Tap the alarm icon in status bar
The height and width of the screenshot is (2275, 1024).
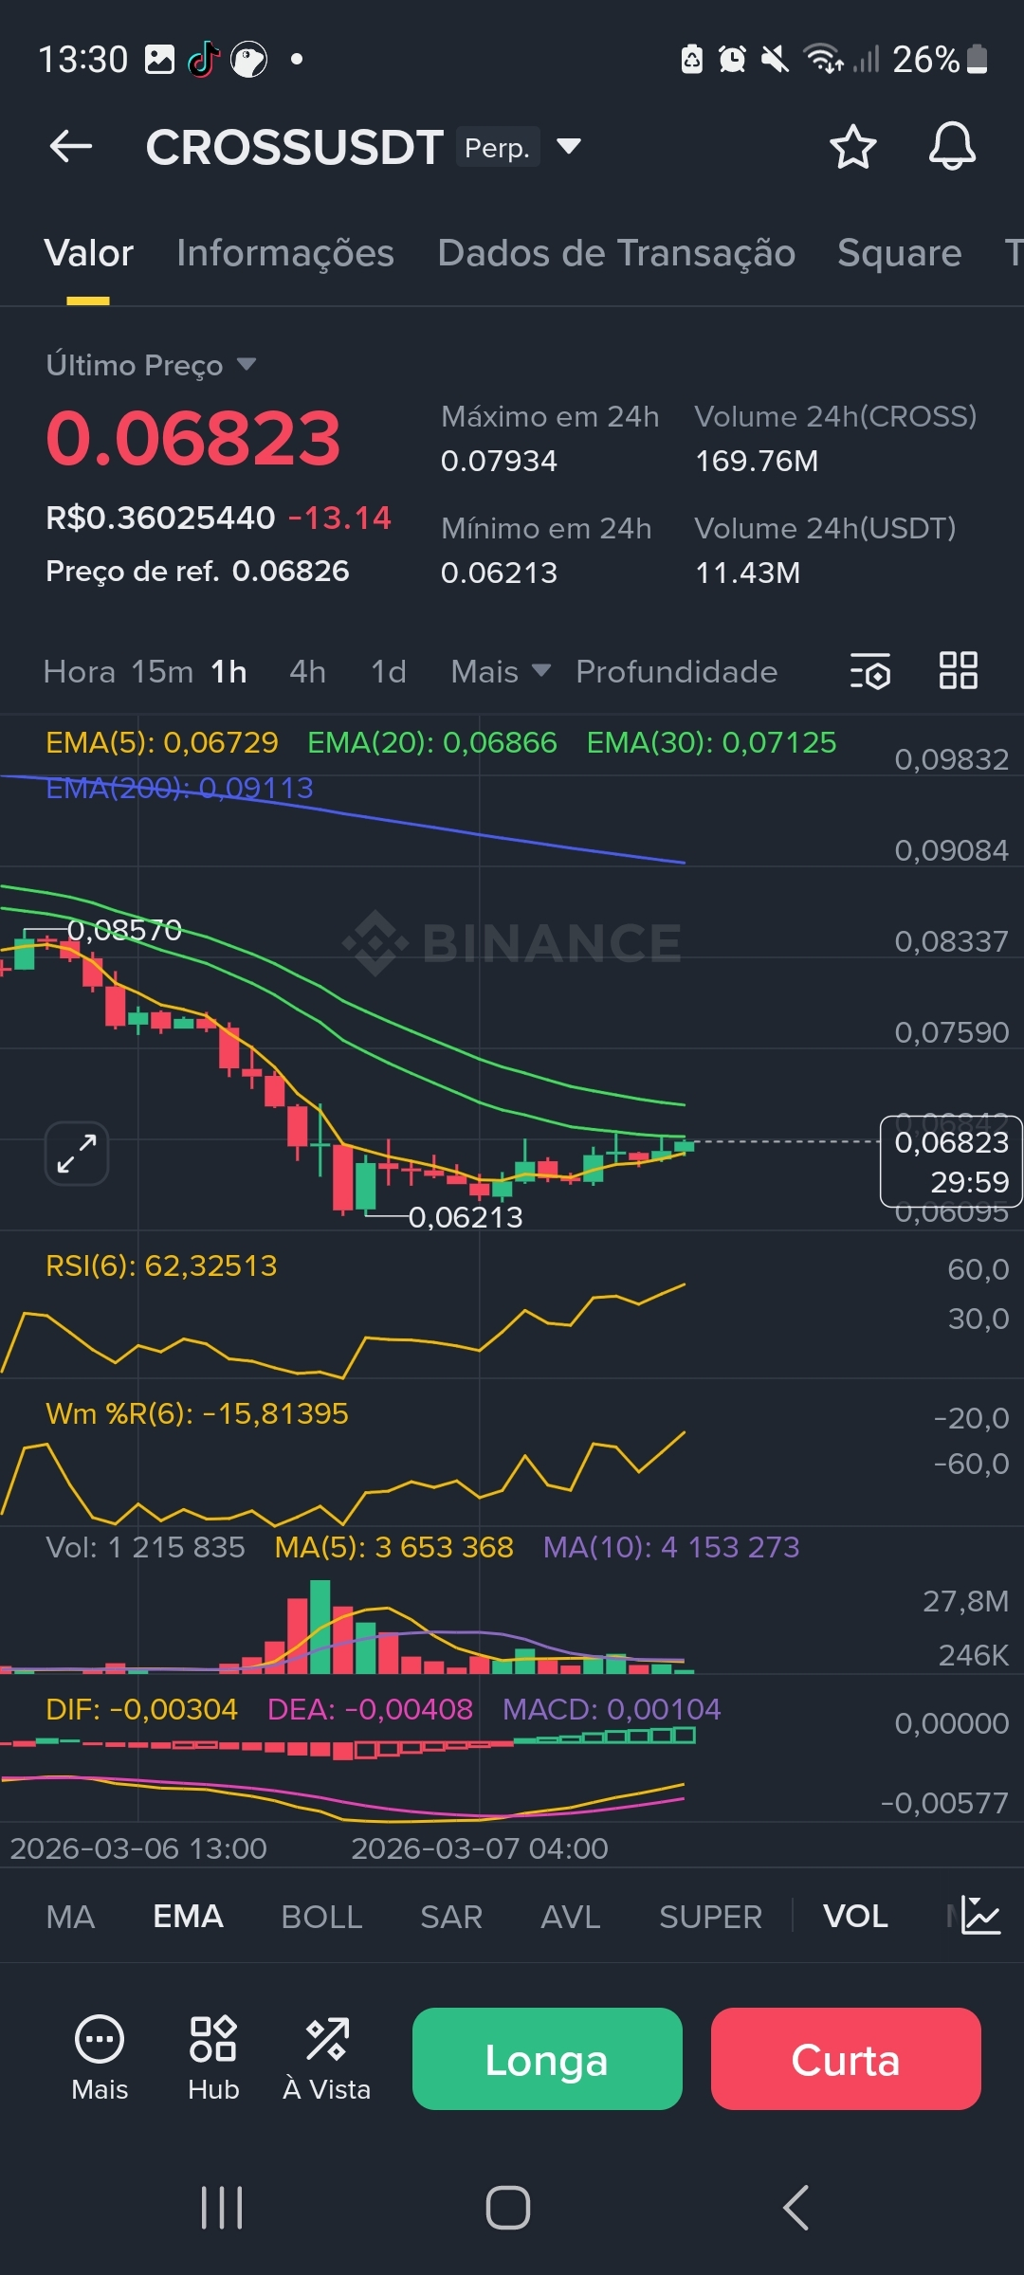pyautogui.click(x=732, y=59)
